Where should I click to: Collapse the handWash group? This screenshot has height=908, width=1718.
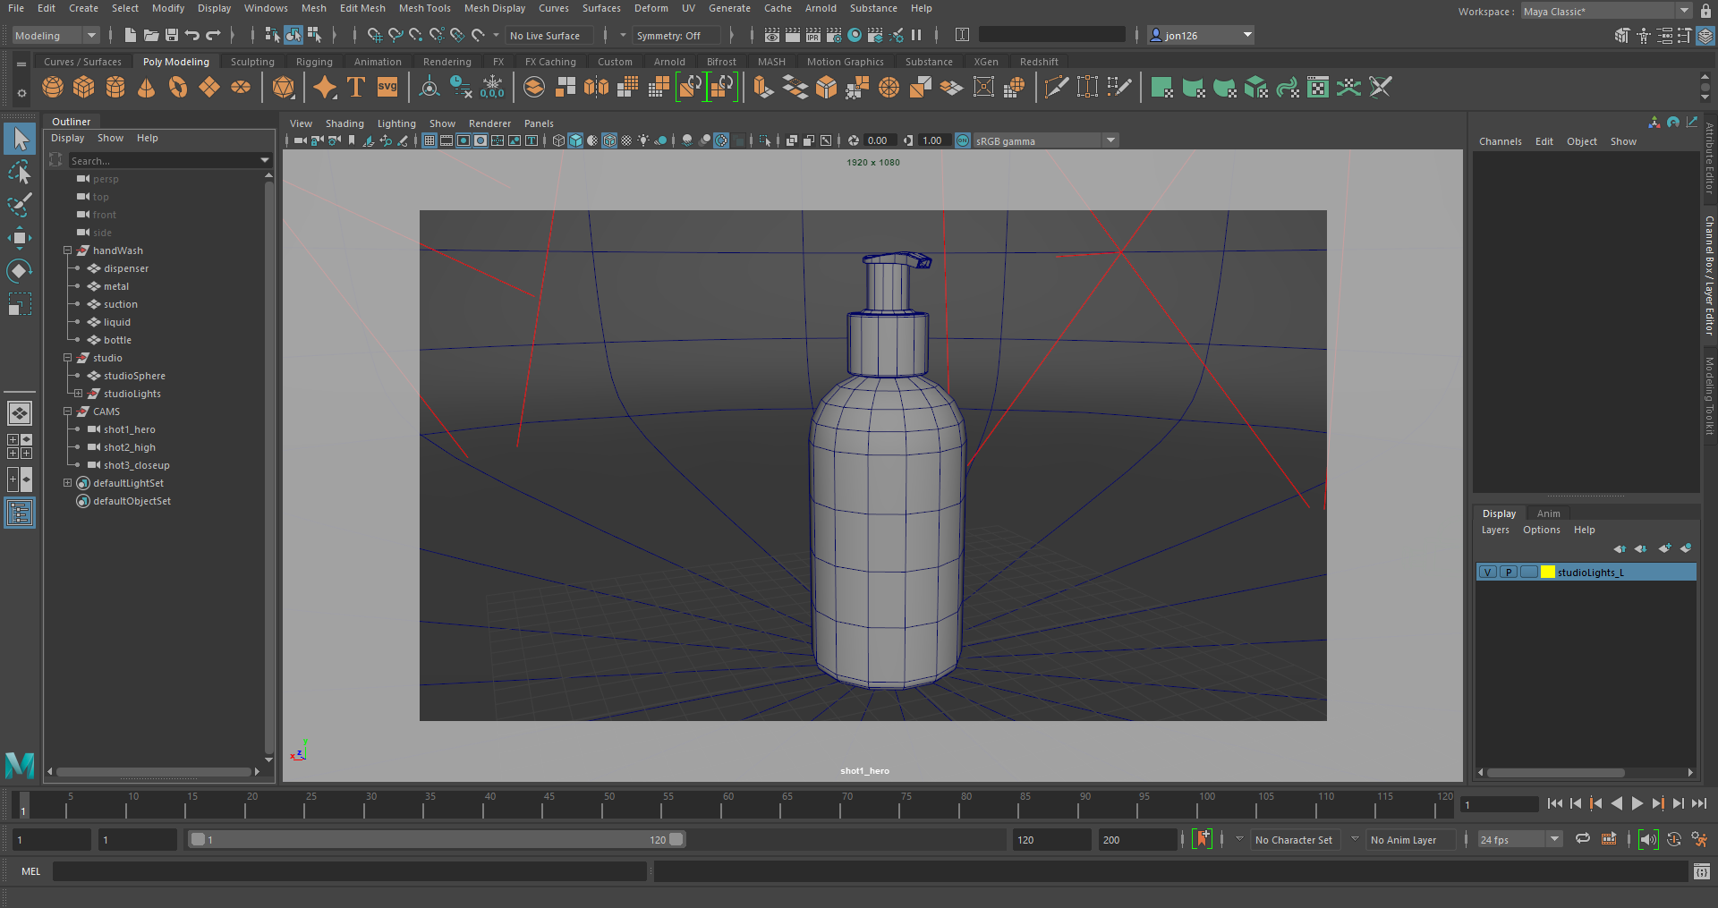[x=67, y=250]
